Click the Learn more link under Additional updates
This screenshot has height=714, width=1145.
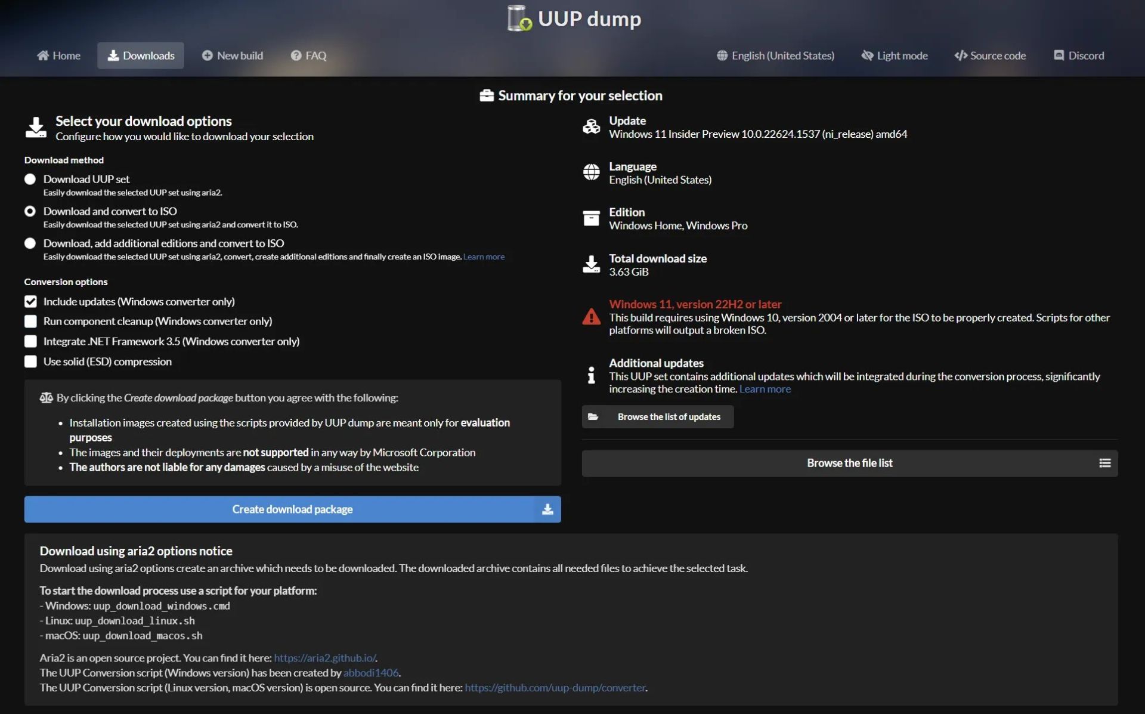click(765, 389)
